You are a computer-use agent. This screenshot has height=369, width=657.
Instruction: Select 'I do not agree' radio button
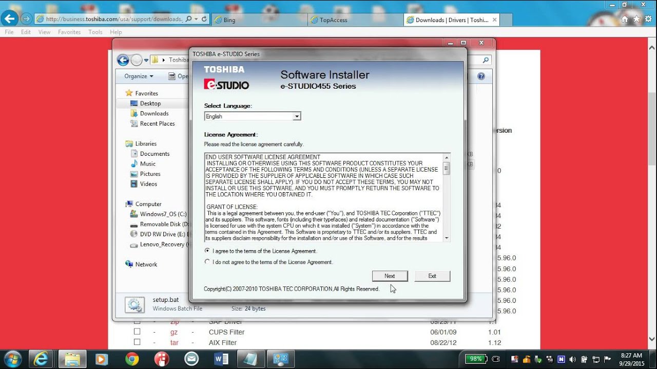coord(207,261)
